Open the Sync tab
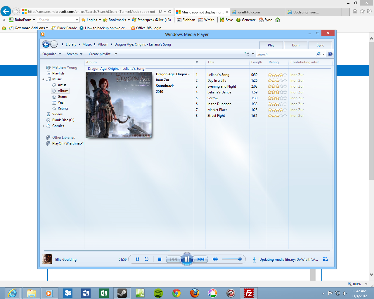374x299 pixels. pyautogui.click(x=320, y=45)
